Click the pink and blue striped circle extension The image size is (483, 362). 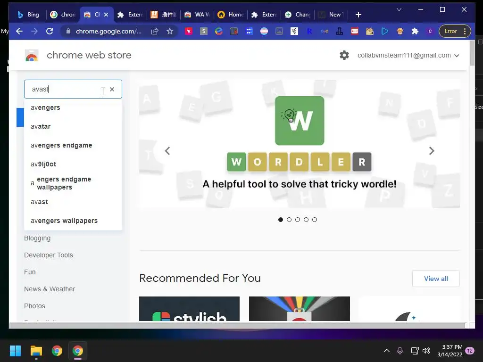click(x=264, y=31)
